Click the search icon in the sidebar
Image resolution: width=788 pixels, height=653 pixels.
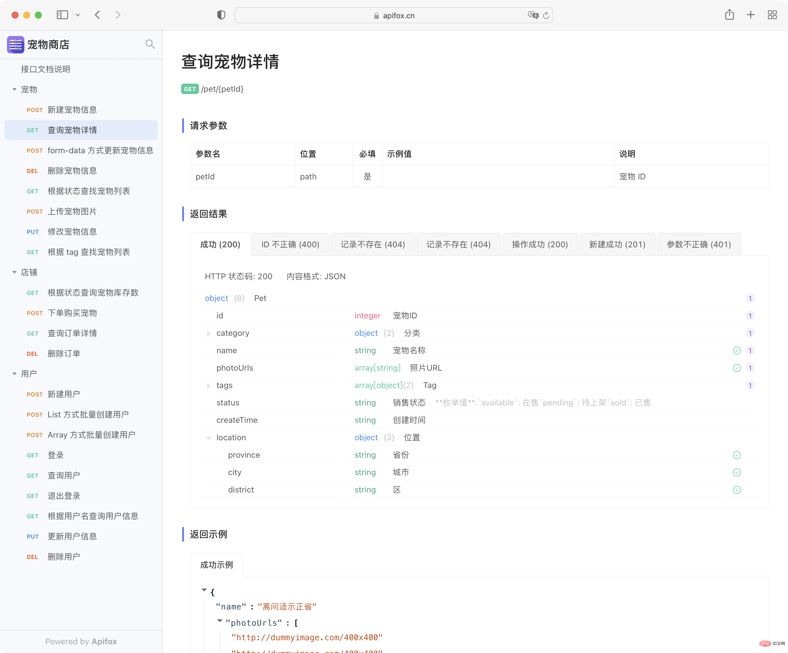coord(150,44)
